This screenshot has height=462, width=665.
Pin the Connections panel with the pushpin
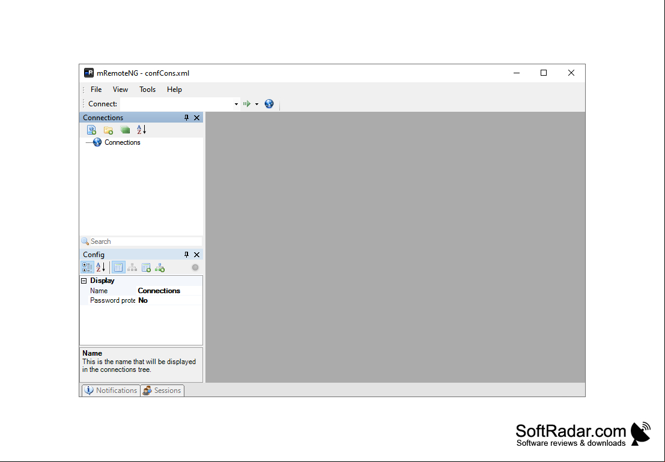click(186, 118)
